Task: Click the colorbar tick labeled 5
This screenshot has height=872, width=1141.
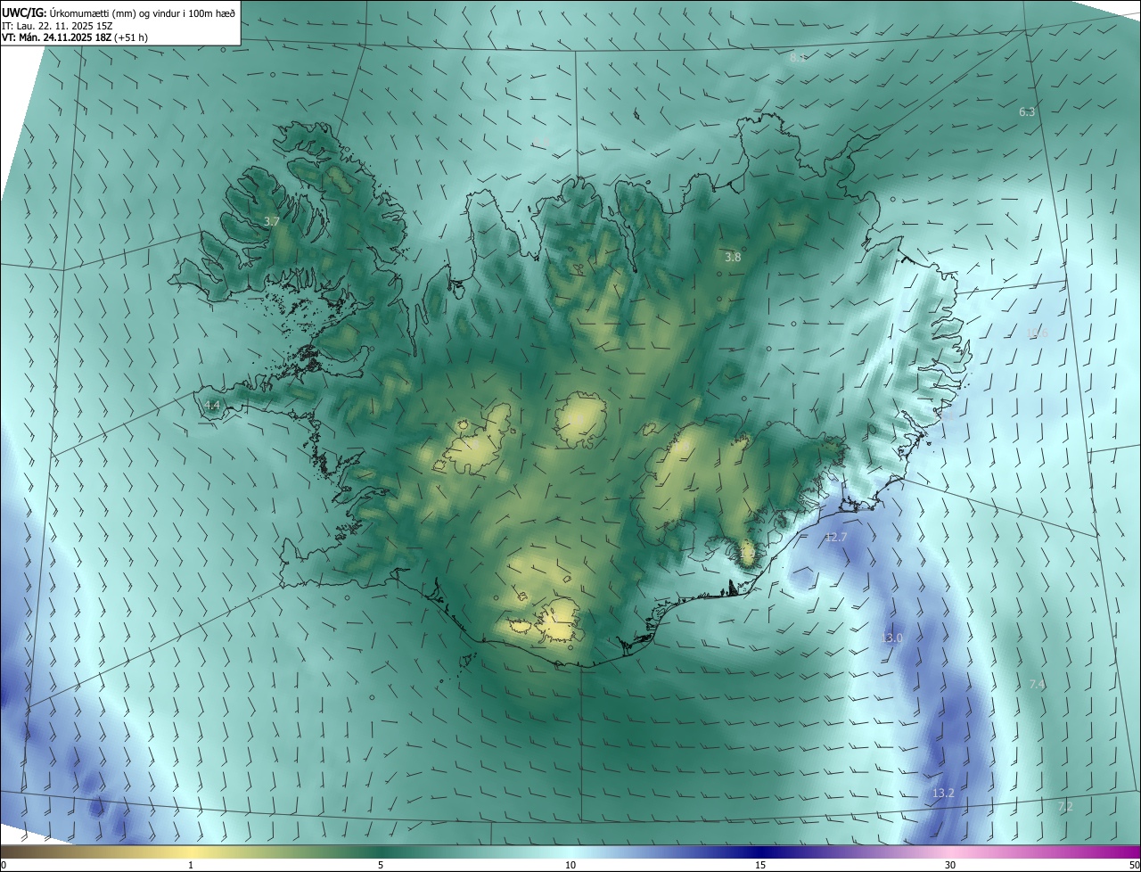Action: click(x=381, y=865)
